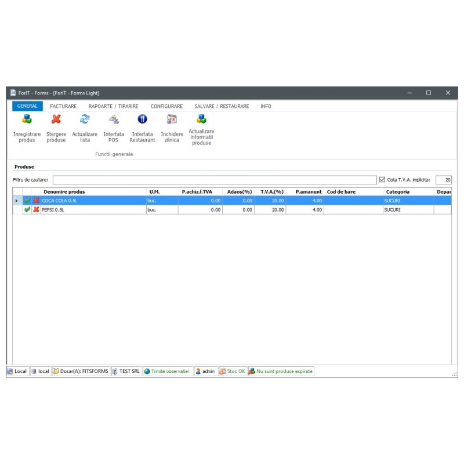Image resolution: width=464 pixels, height=464 pixels.
Task: Refresh list with Actualizare lista icon
Action: point(85,119)
